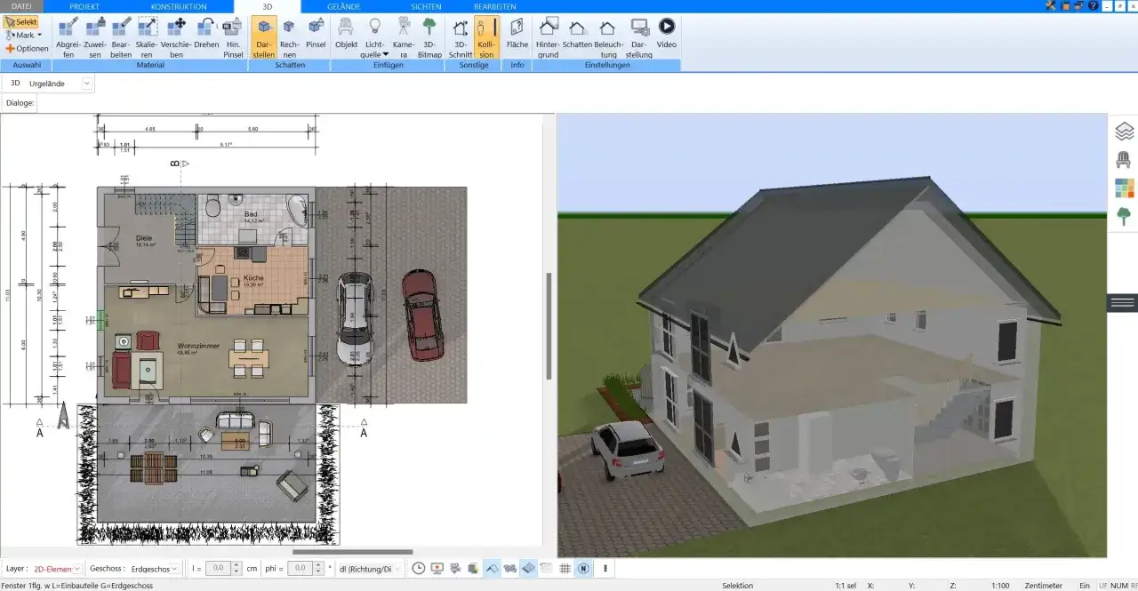This screenshot has height=591, width=1138.
Task: Create a 3D-Schnitt
Action: (461, 37)
